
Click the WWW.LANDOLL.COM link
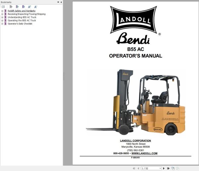(144, 153)
